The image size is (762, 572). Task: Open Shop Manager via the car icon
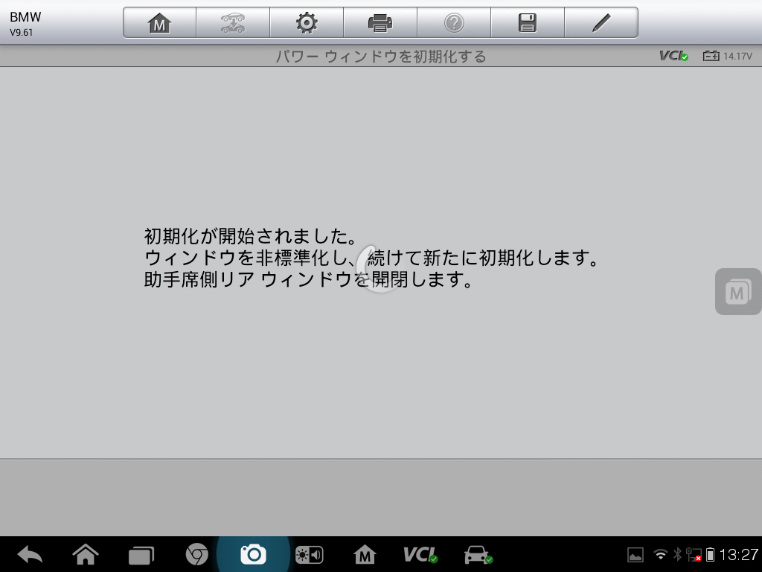[x=477, y=553]
